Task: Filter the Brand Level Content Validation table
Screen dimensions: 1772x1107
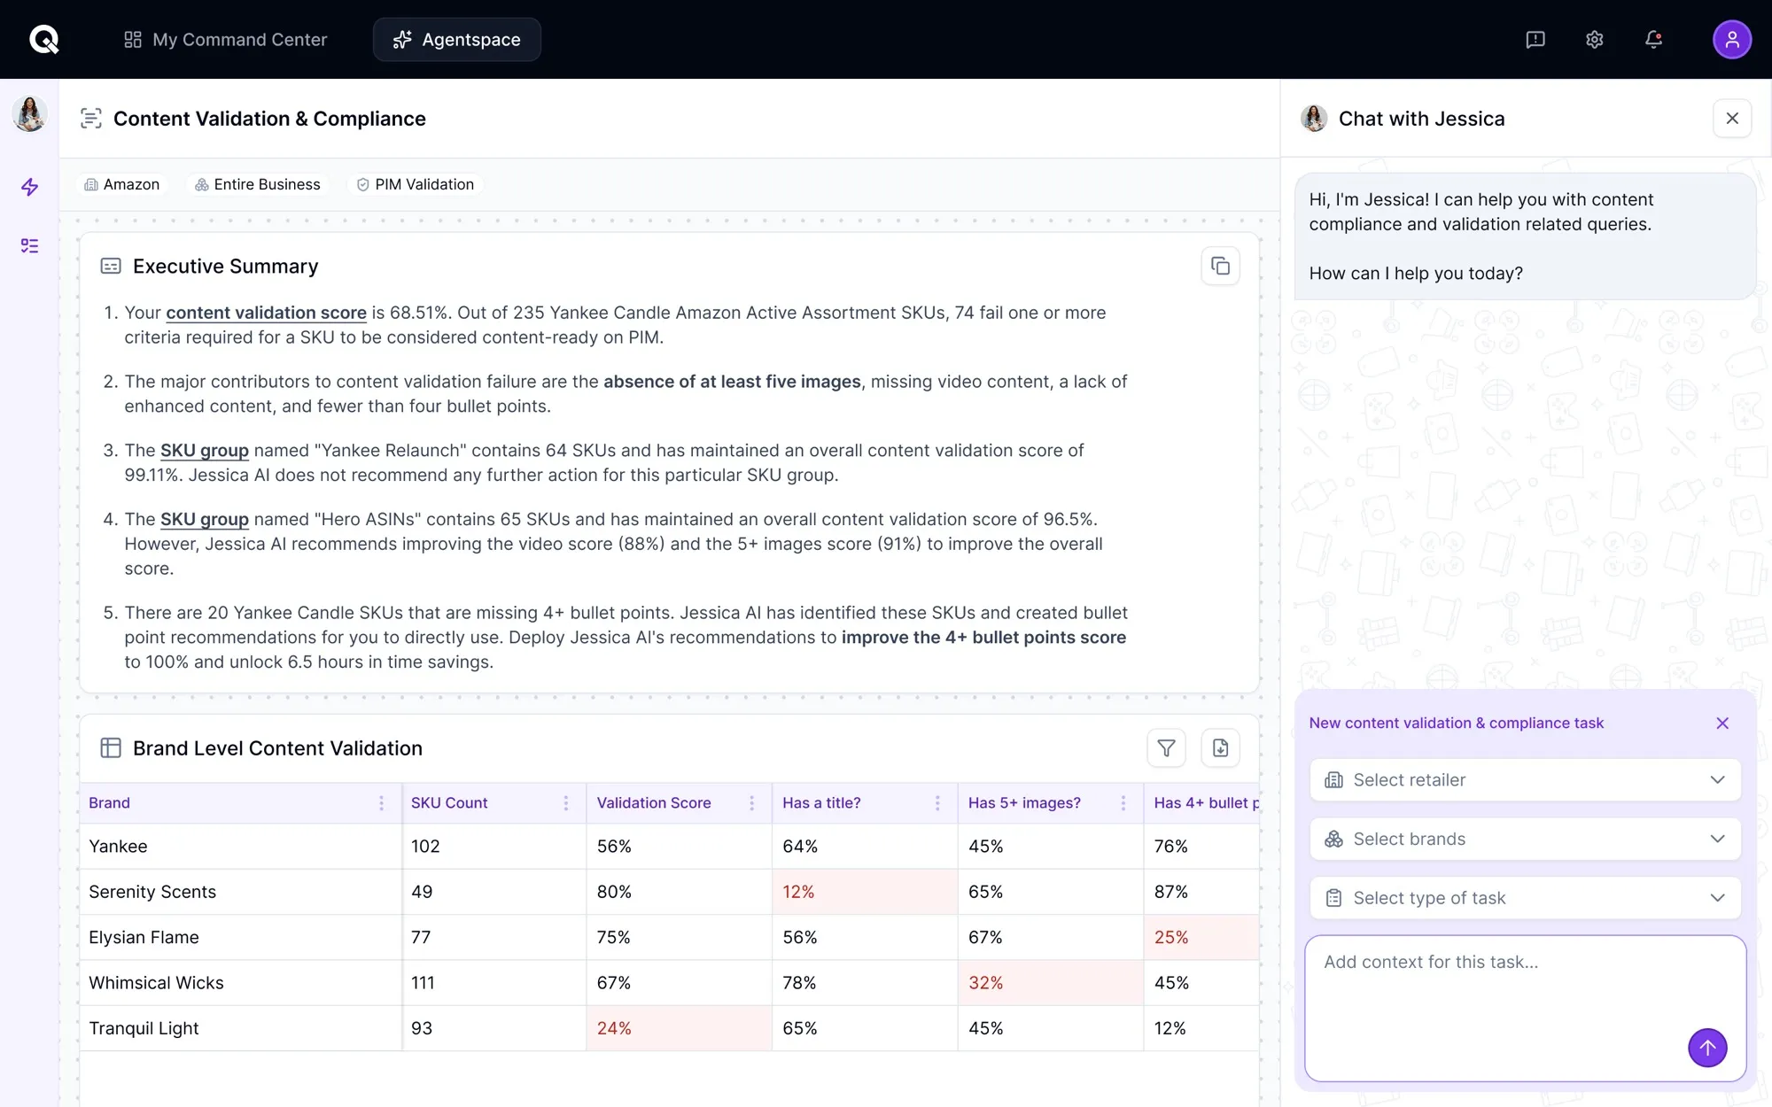Action: [x=1166, y=748]
